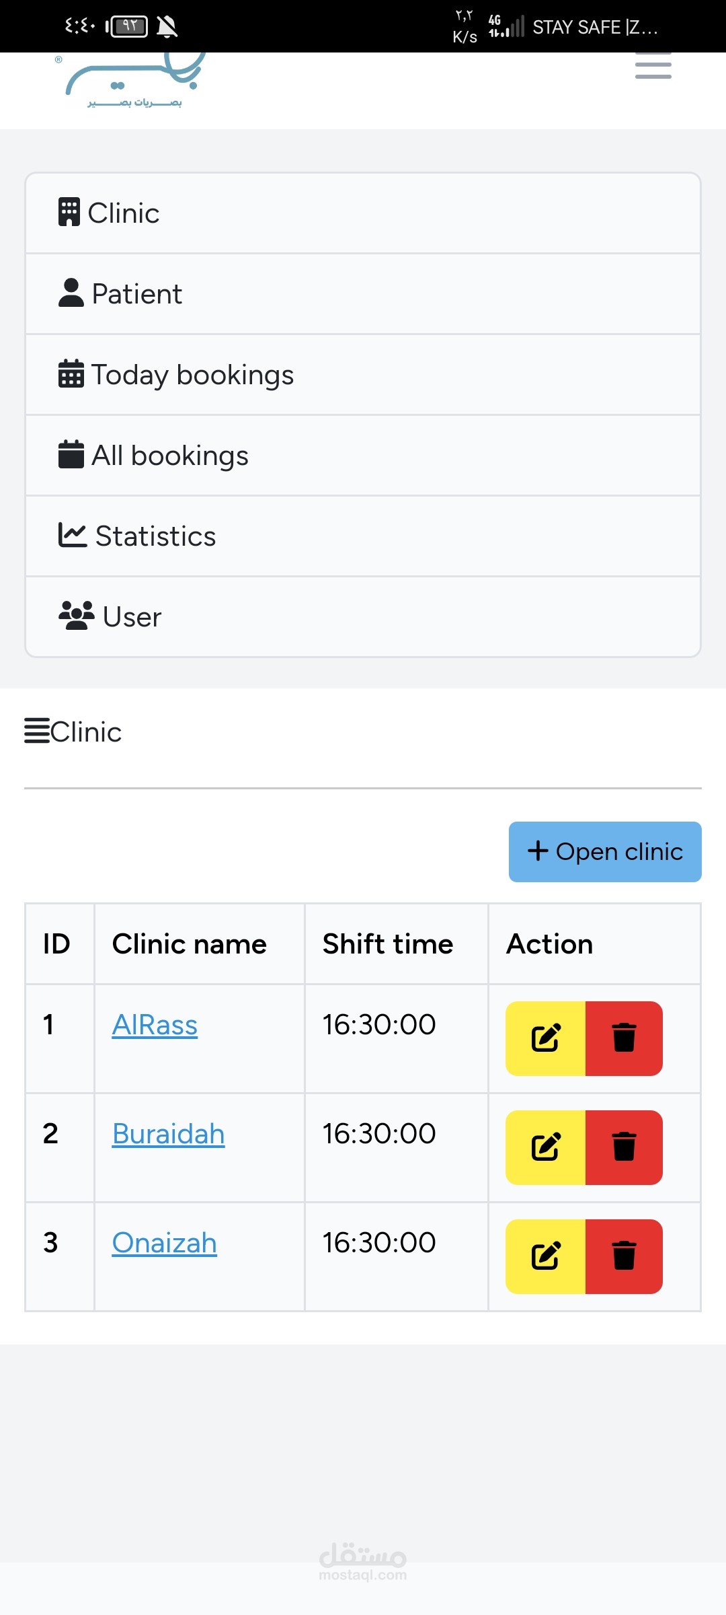Go to the Patient section
This screenshot has width=726, height=1615.
coord(363,294)
